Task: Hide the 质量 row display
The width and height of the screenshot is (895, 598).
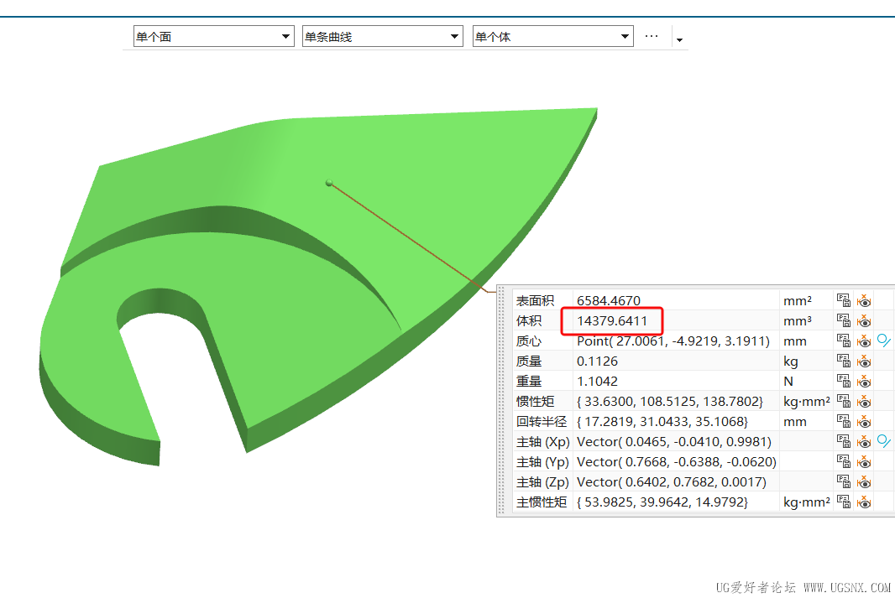Action: click(x=864, y=361)
